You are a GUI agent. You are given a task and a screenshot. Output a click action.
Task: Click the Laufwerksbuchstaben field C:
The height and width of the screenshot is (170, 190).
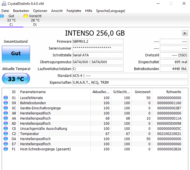[98, 69]
